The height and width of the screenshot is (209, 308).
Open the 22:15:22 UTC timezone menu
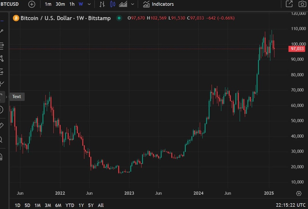pyautogui.click(x=290, y=205)
